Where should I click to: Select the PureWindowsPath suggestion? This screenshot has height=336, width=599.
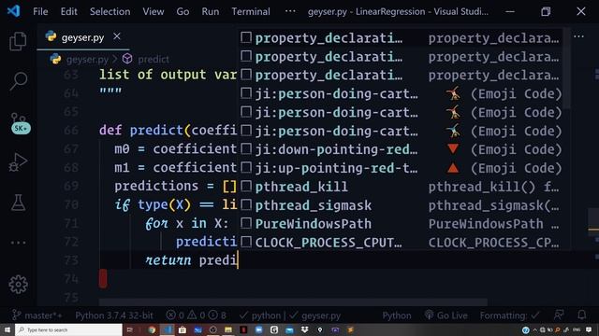[x=401, y=224]
